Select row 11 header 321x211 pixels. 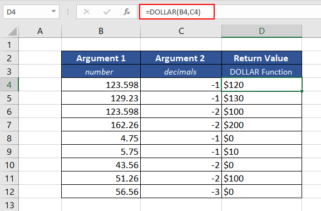[9, 178]
